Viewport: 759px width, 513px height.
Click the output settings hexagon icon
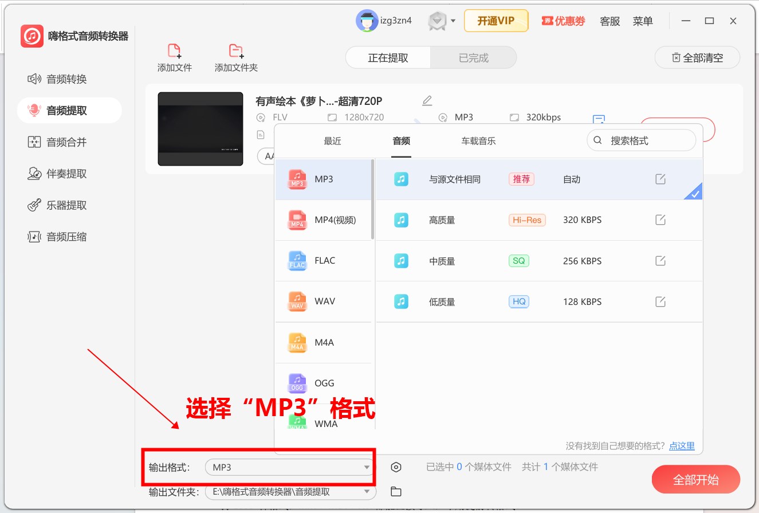(396, 467)
